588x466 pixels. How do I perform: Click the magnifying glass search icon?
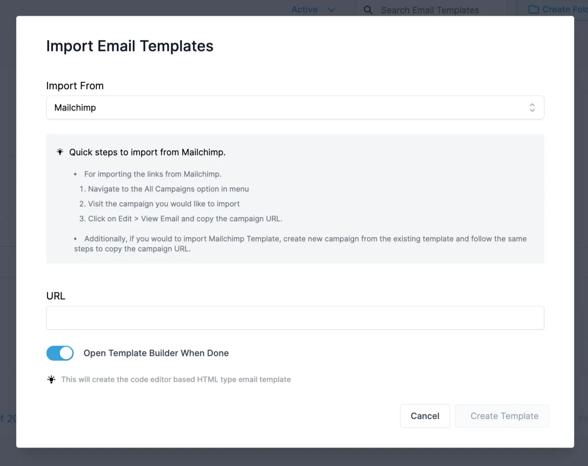(x=368, y=10)
